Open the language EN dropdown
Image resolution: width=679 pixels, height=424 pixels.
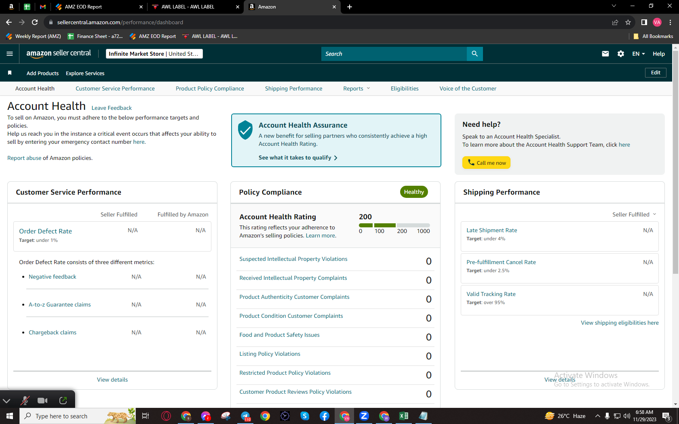coord(639,54)
